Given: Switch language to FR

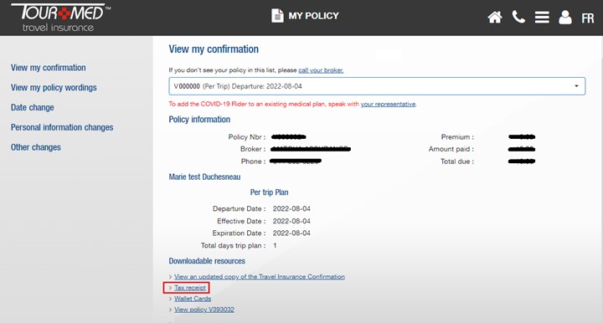Looking at the screenshot, I should coord(587,18).
